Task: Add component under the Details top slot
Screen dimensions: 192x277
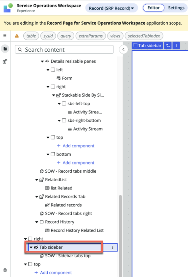Action: [x=76, y=146]
